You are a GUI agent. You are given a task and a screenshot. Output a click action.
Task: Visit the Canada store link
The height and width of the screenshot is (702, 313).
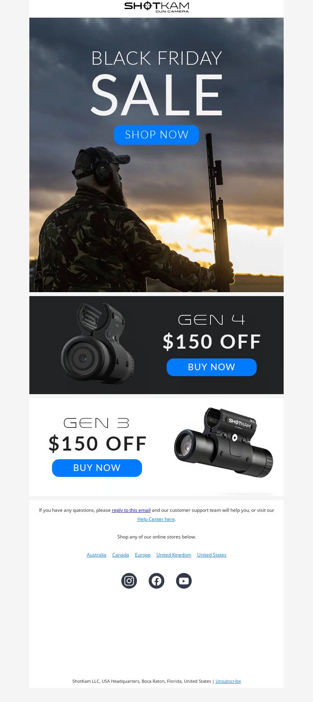pos(121,555)
